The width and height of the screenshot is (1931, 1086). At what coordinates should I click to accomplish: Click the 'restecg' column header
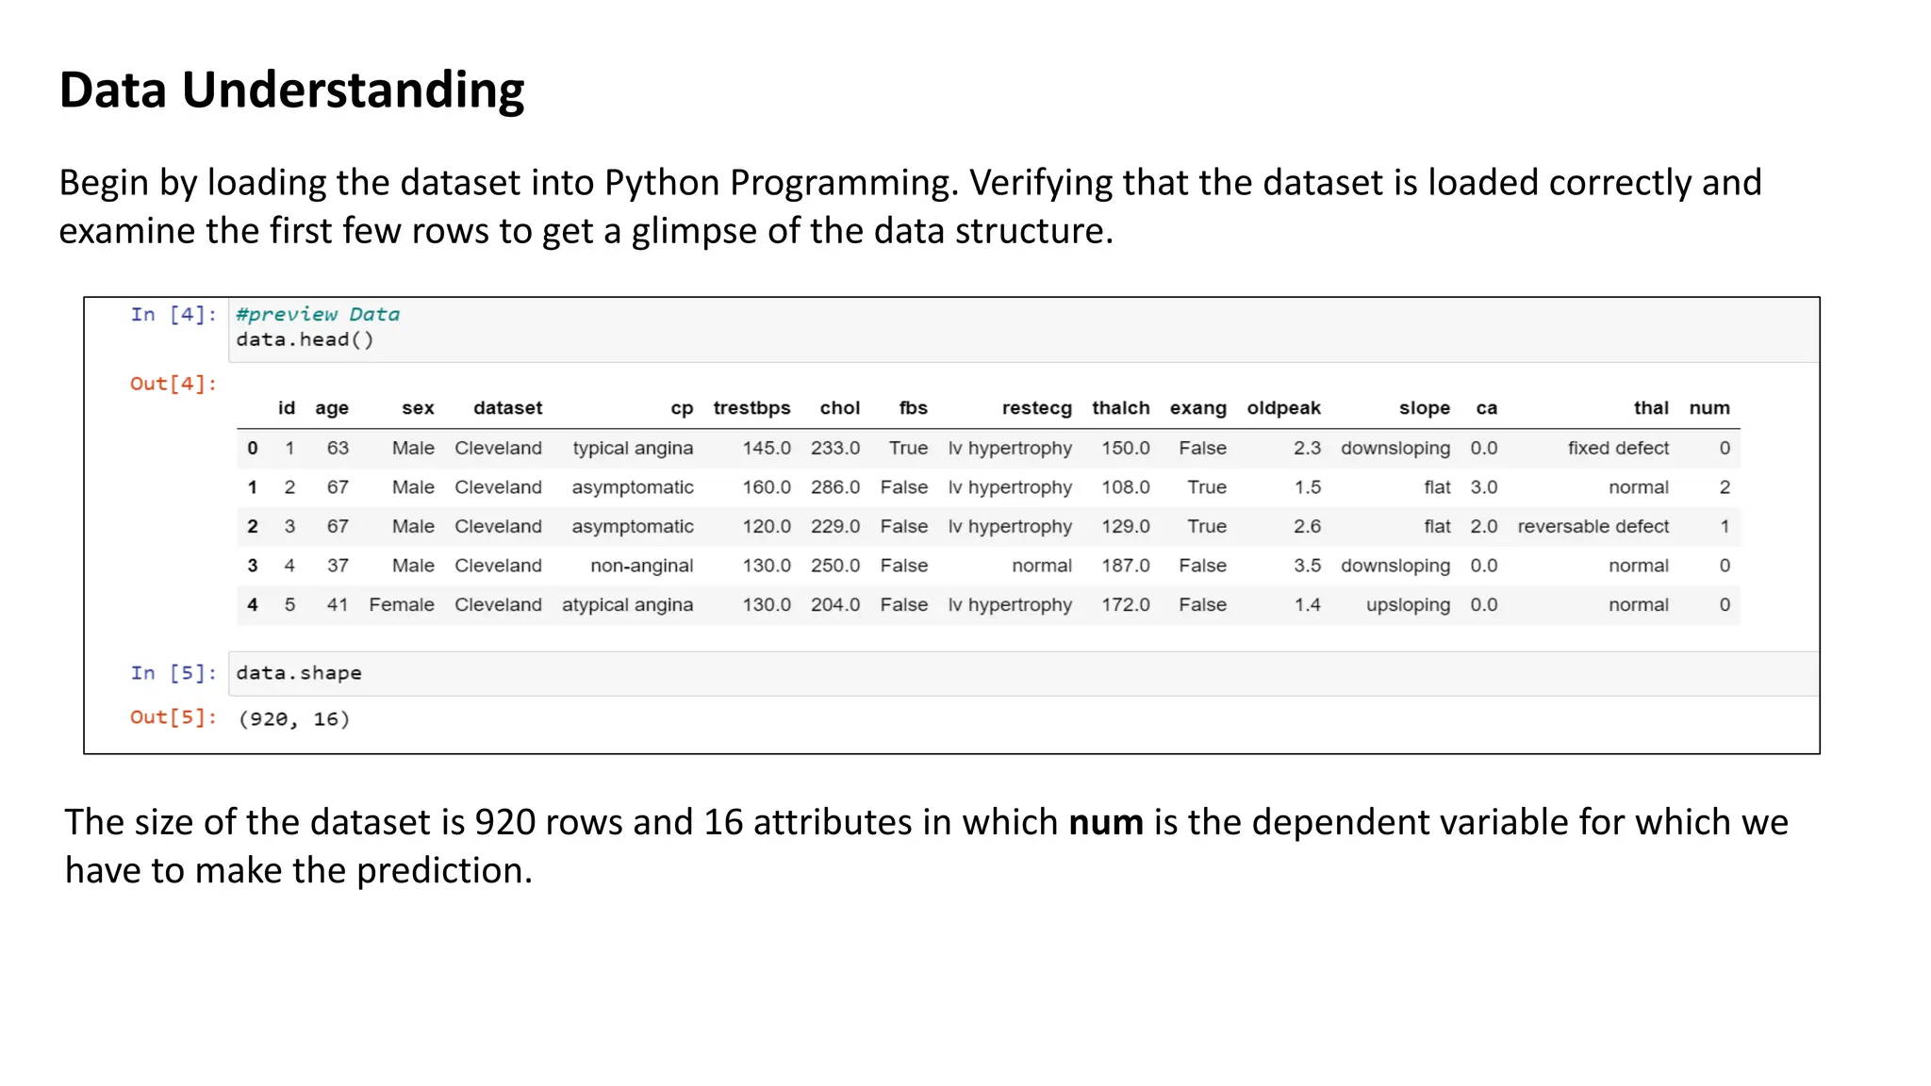pyautogui.click(x=1036, y=408)
